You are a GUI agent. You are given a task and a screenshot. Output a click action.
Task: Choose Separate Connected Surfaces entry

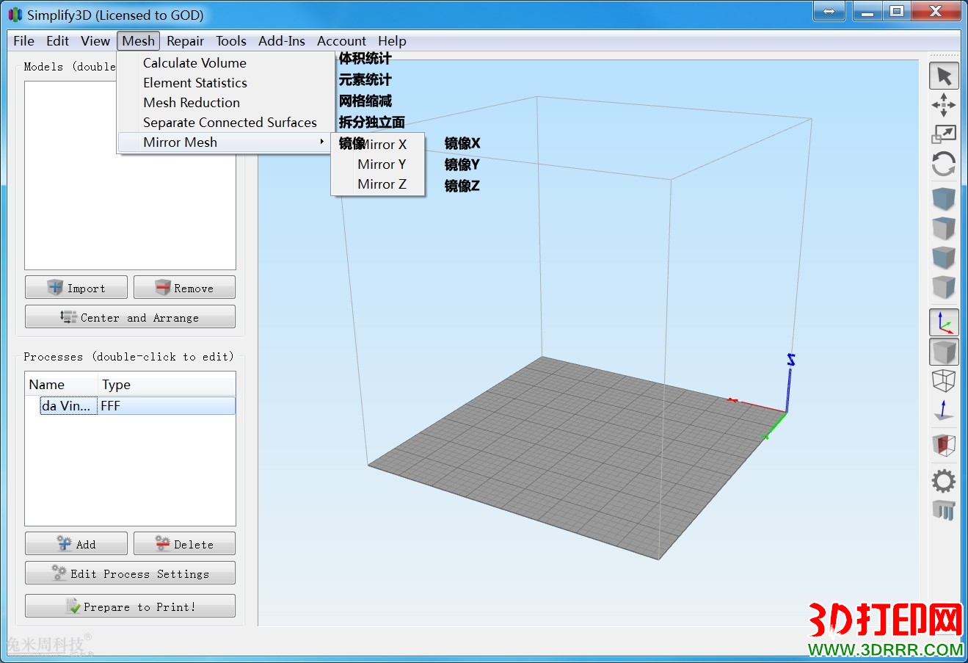(x=226, y=123)
